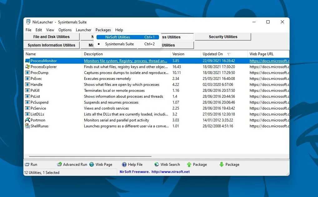This screenshot has width=318, height=197.
Task: Open the Options menu
Action: [65, 30]
